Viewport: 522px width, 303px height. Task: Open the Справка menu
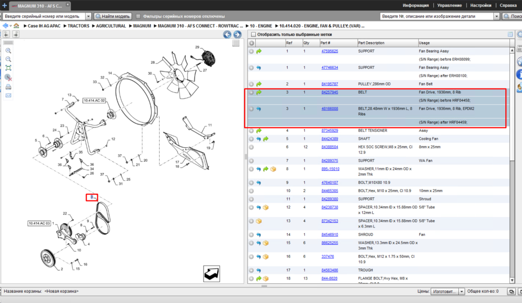pyautogui.click(x=508, y=5)
